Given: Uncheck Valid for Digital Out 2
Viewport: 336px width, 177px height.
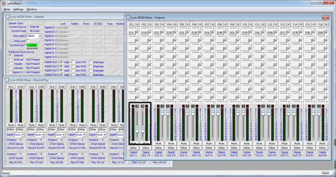Looking at the screenshot, I should [x=61, y=66].
